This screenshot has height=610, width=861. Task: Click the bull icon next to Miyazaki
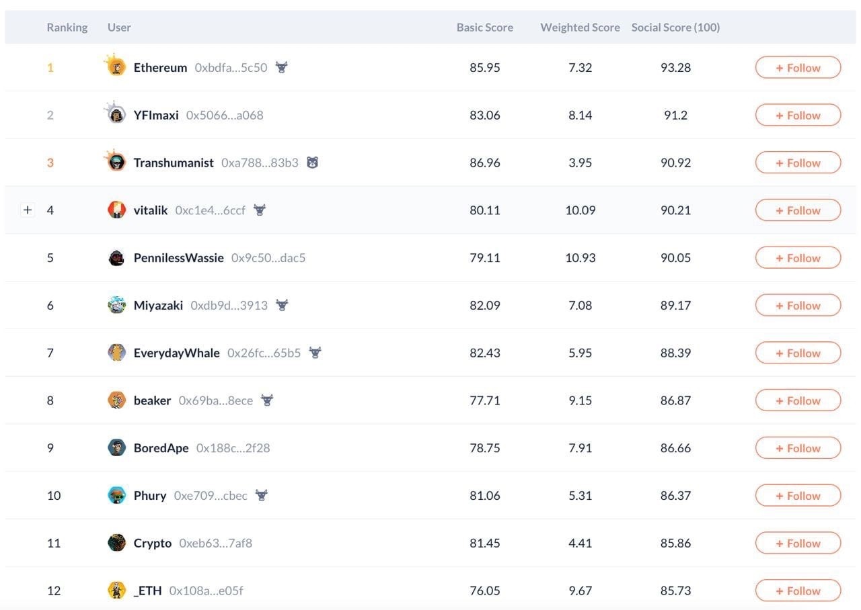(x=282, y=306)
